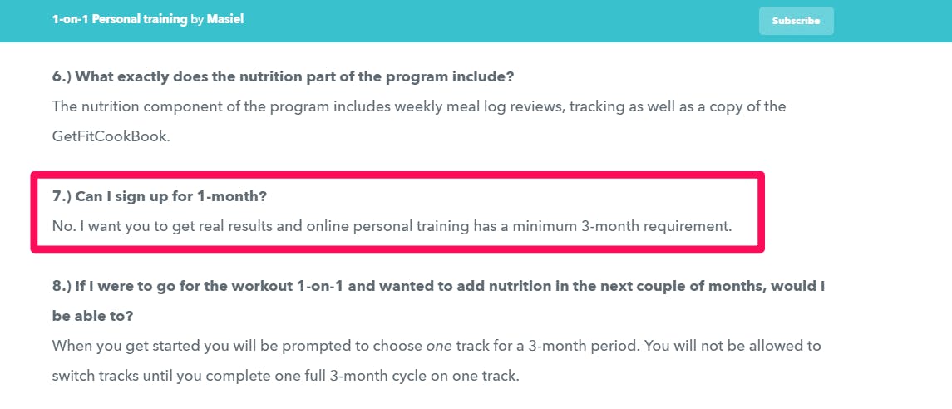Screen dimensions: 952x409
Task: Select the 'Can I sign up for 1-month?' heading
Action: pyautogui.click(x=160, y=197)
